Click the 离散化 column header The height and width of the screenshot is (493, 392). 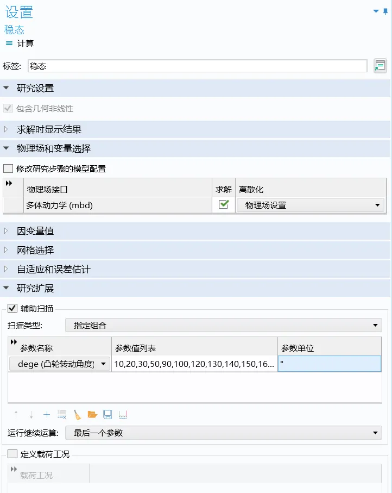click(x=311, y=188)
